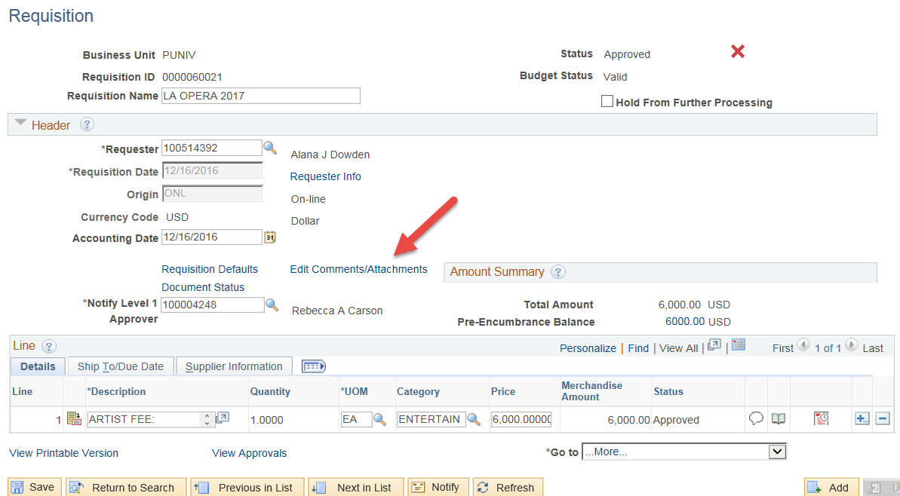Click the UOM lookup magnifier icon
This screenshot has width=900, height=496.
(x=381, y=419)
